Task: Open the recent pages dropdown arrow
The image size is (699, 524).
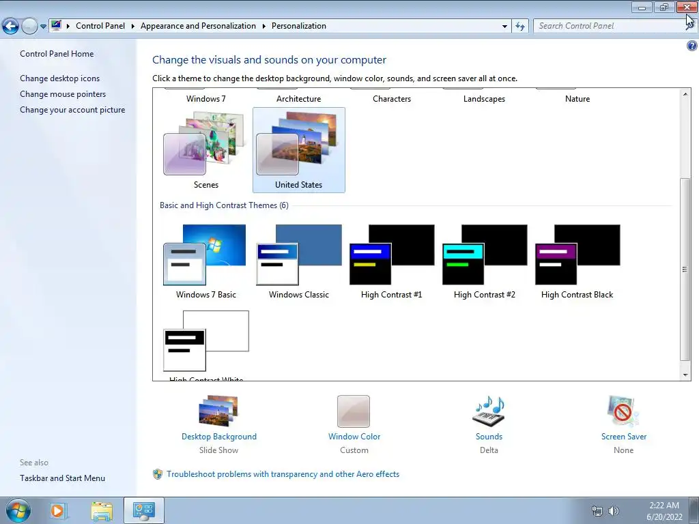Action: (x=43, y=27)
